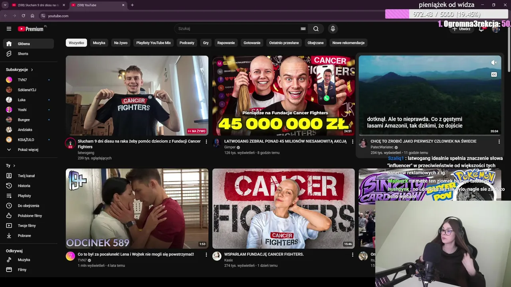Select the Ostatnio przesłane filter chip

[284, 43]
